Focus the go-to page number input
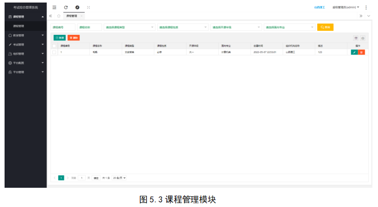 point(82,178)
